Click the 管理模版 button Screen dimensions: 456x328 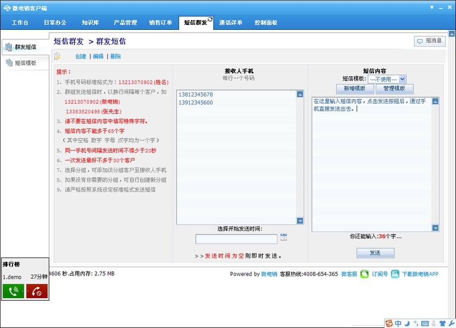coord(395,89)
